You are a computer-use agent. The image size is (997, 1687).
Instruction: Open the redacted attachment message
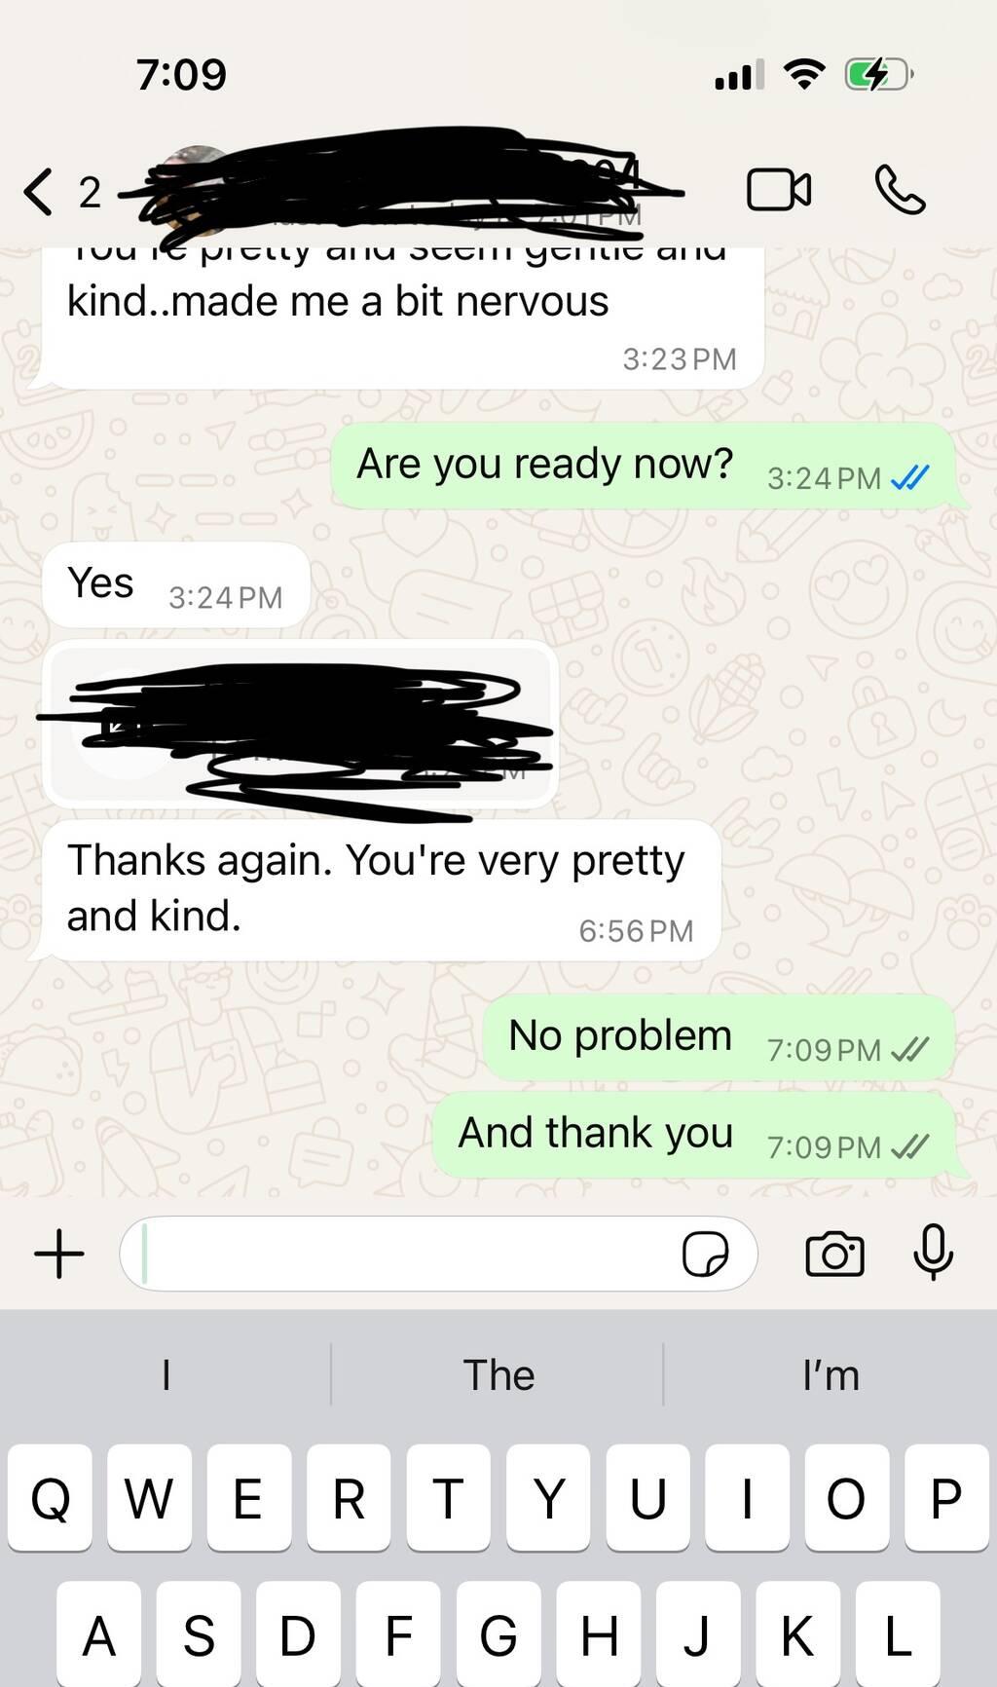300,724
